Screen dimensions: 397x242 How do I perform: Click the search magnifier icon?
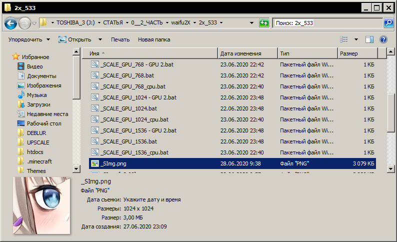(x=388, y=23)
